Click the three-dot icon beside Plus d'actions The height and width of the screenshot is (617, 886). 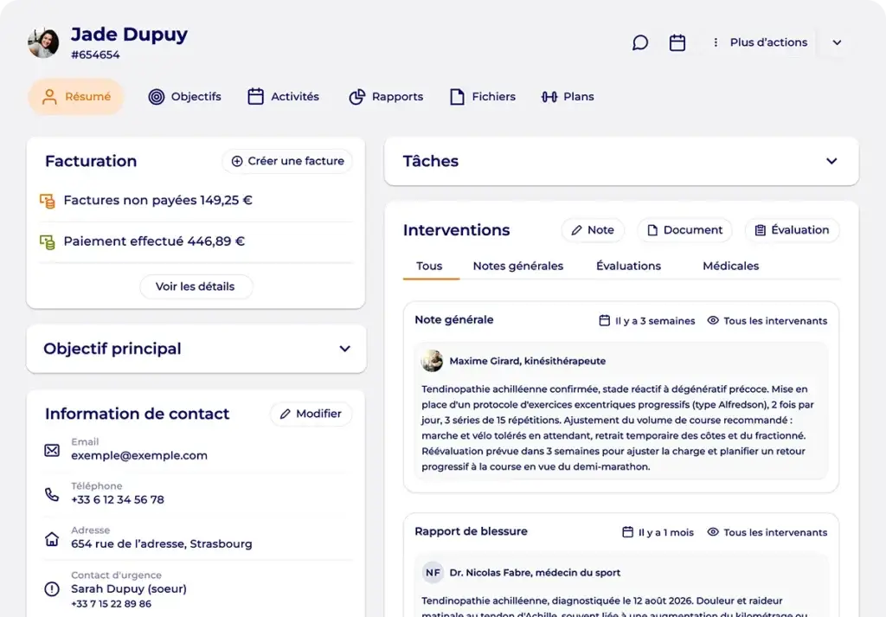click(x=716, y=42)
